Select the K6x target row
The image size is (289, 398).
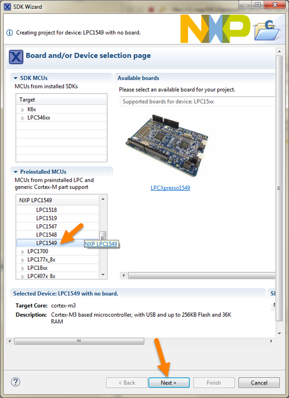tap(62, 109)
